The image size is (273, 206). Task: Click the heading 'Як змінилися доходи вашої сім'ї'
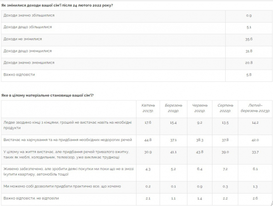point(57,5)
